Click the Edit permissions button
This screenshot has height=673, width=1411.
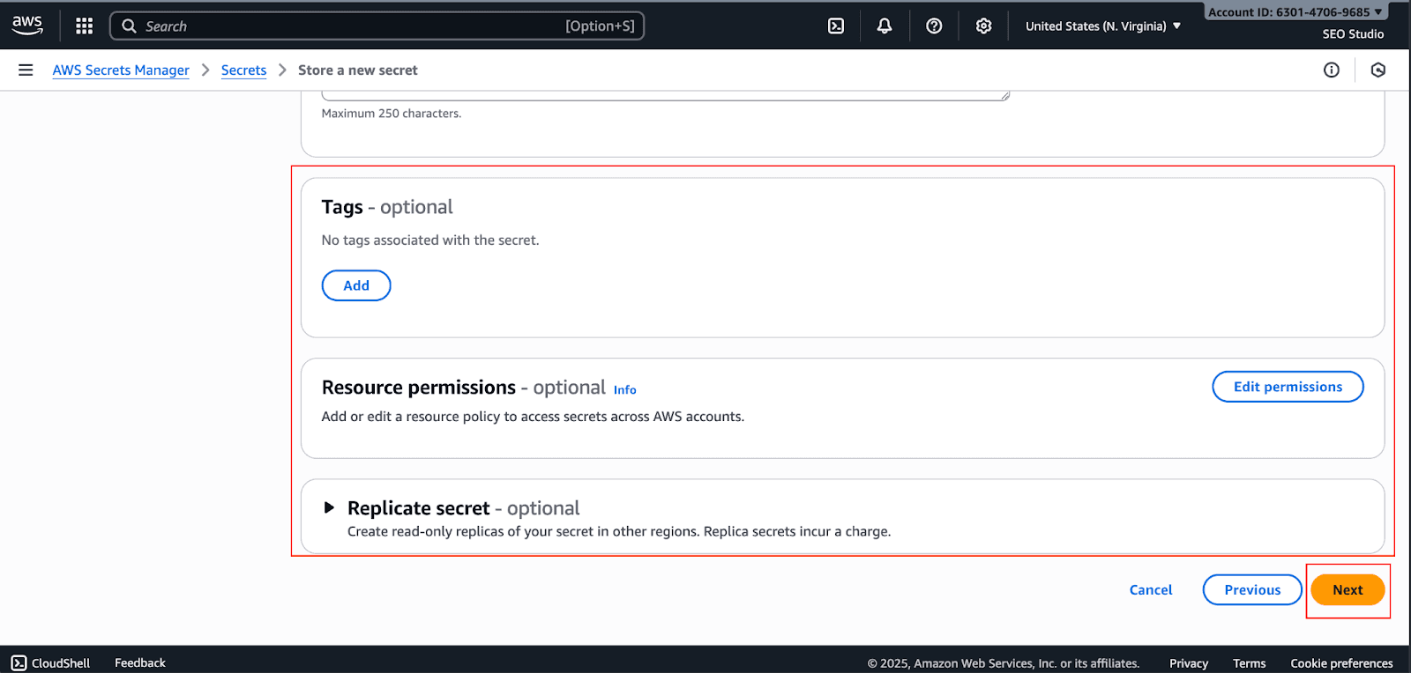[1288, 387]
